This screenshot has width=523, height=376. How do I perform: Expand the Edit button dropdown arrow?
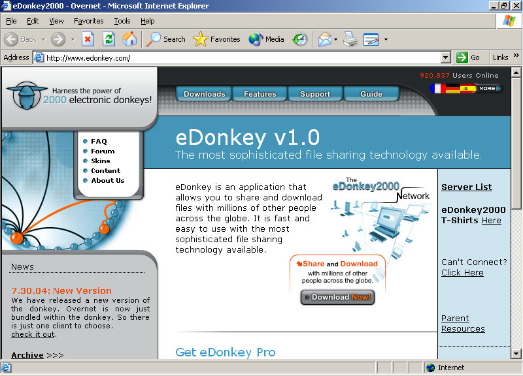[x=386, y=39]
